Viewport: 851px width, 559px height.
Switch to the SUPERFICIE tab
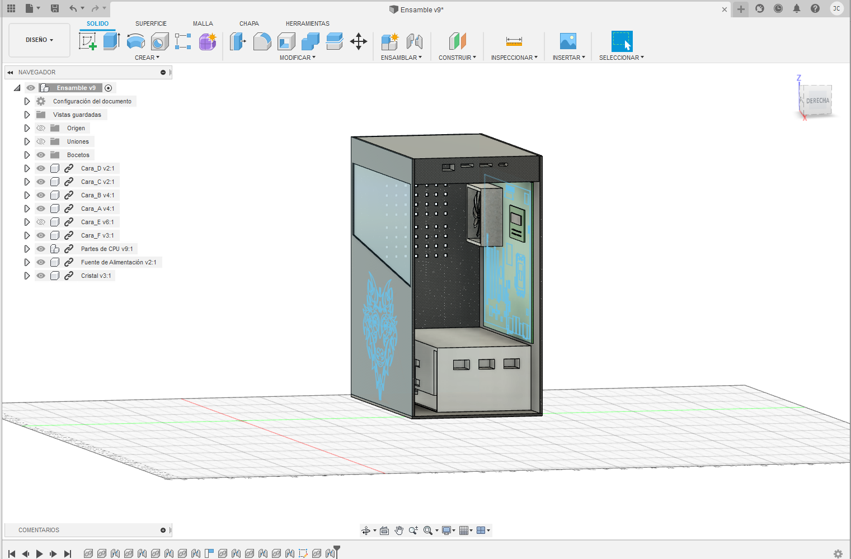[151, 23]
